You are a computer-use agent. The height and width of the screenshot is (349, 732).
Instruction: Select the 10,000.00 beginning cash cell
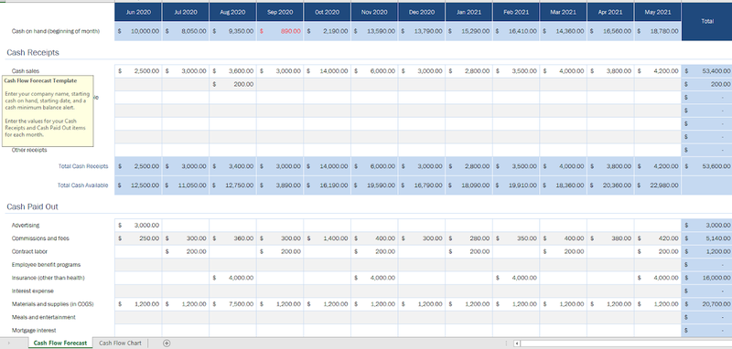[138, 31]
